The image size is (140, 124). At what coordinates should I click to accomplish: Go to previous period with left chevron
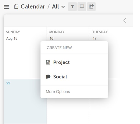tap(125, 20)
